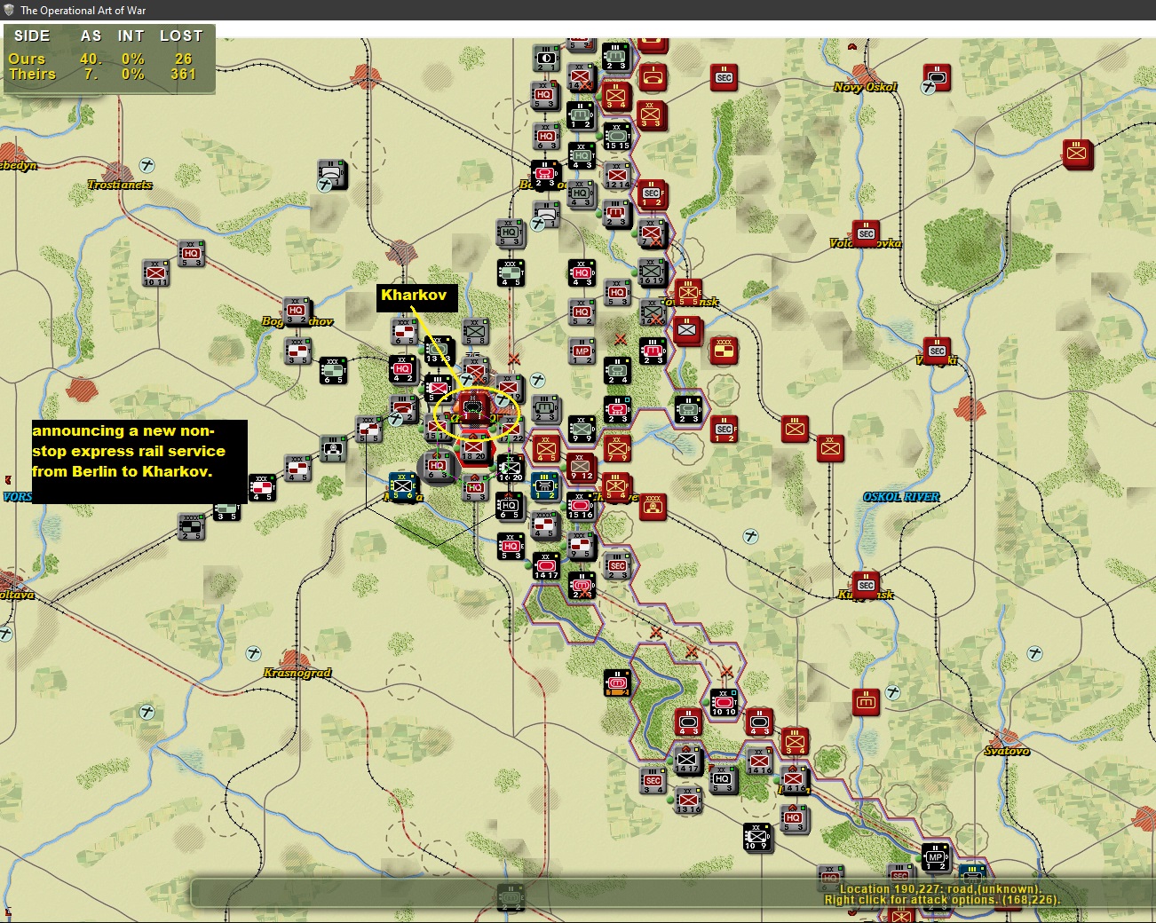Viewport: 1156px width, 923px height.
Task: Click the yellow Kharkov callout label
Action: click(417, 297)
